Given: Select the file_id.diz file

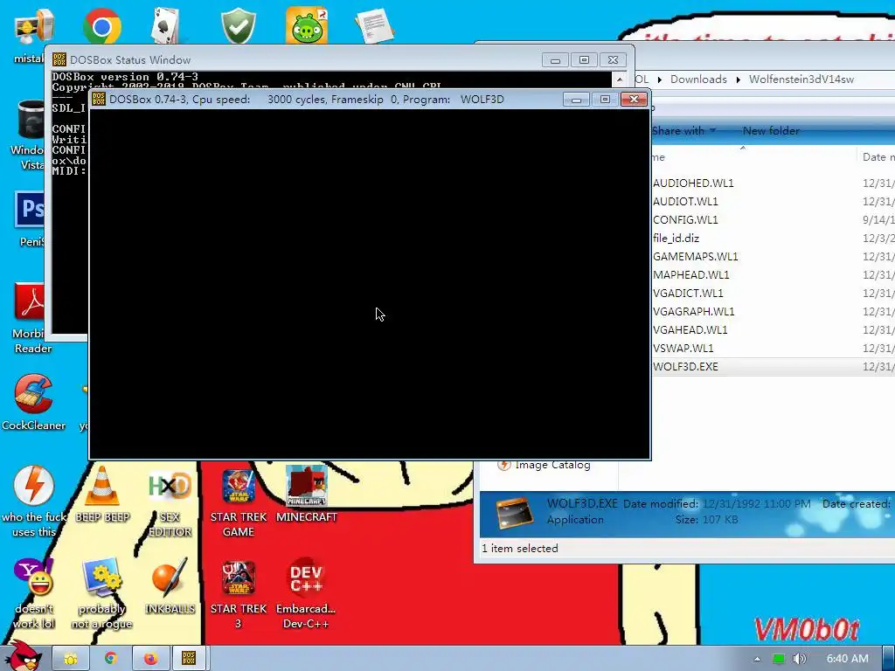Looking at the screenshot, I should pos(676,238).
